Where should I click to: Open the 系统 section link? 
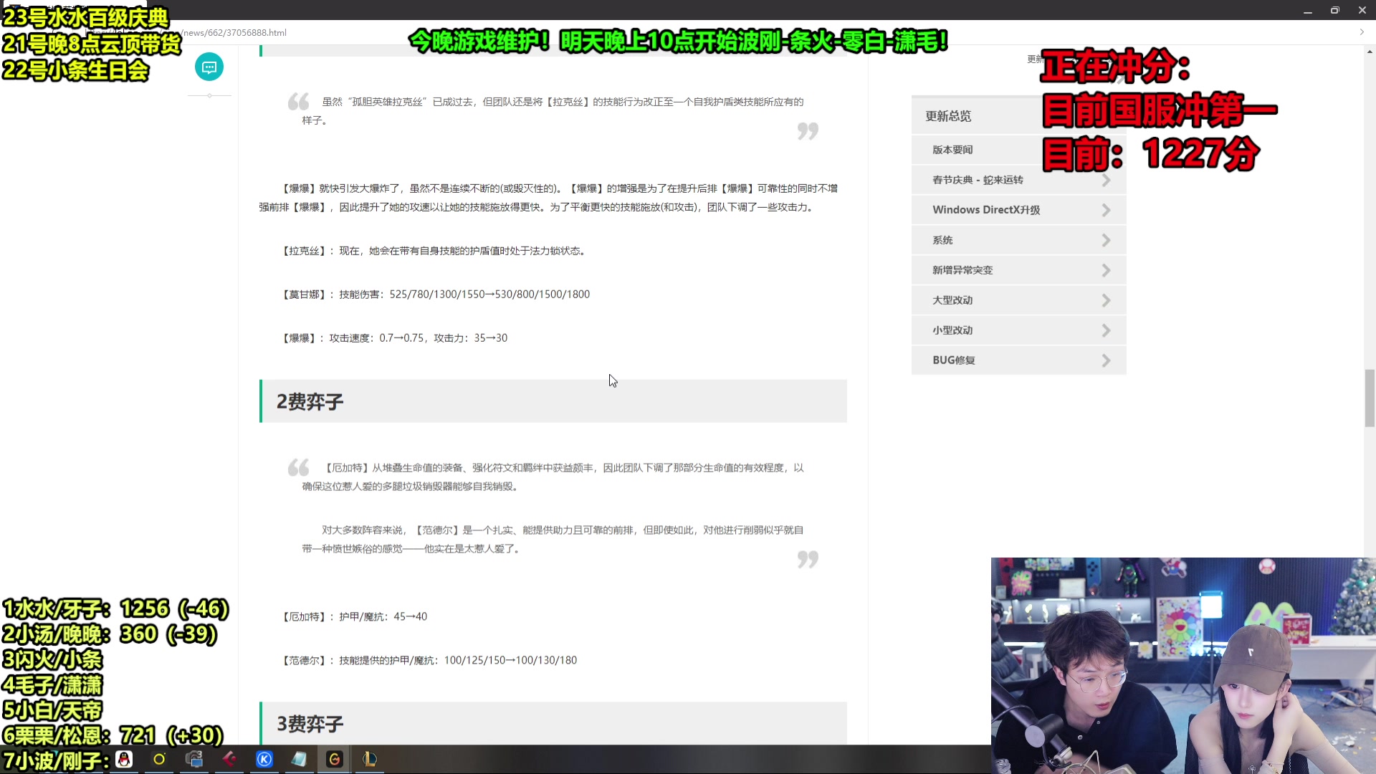(1018, 239)
